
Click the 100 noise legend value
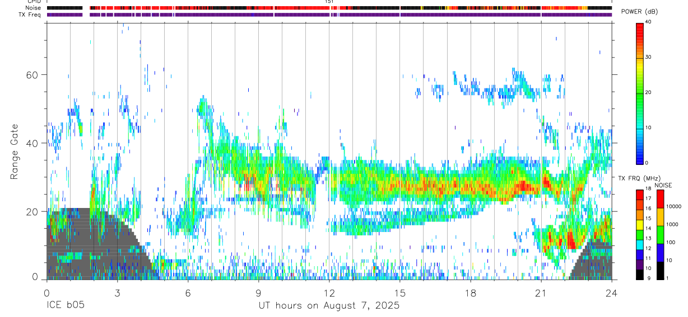point(670,242)
